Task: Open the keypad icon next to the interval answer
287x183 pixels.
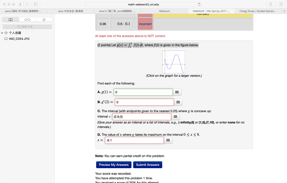Action: coord(176,116)
